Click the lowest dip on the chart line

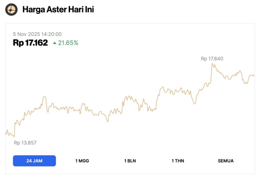14,137
